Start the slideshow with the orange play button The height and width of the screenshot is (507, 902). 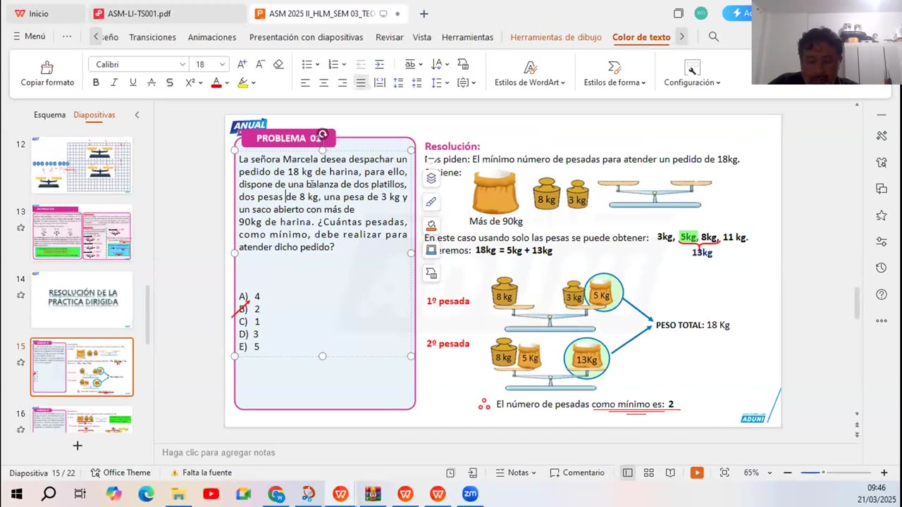697,473
